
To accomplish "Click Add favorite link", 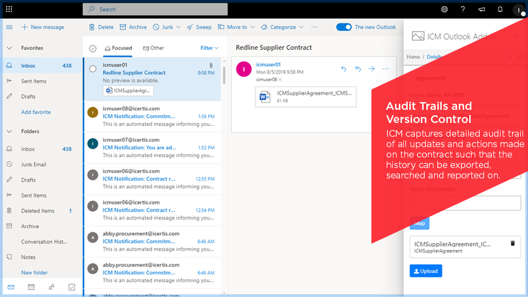I will coord(36,112).
